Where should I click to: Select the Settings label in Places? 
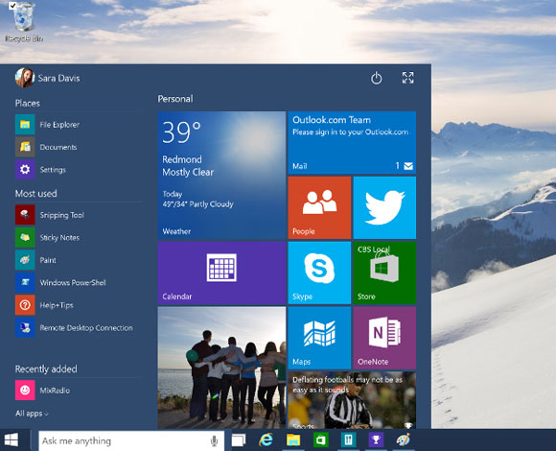(x=53, y=170)
